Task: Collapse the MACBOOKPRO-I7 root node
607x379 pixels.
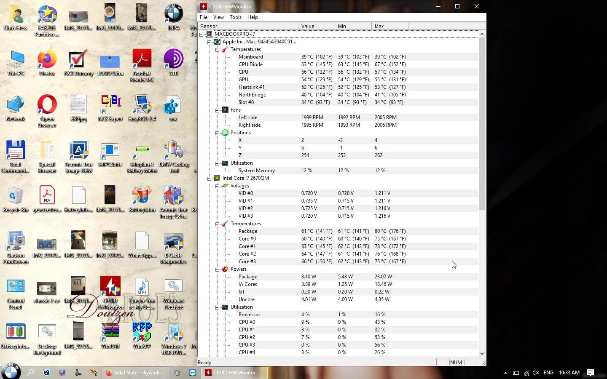Action: tap(201, 34)
